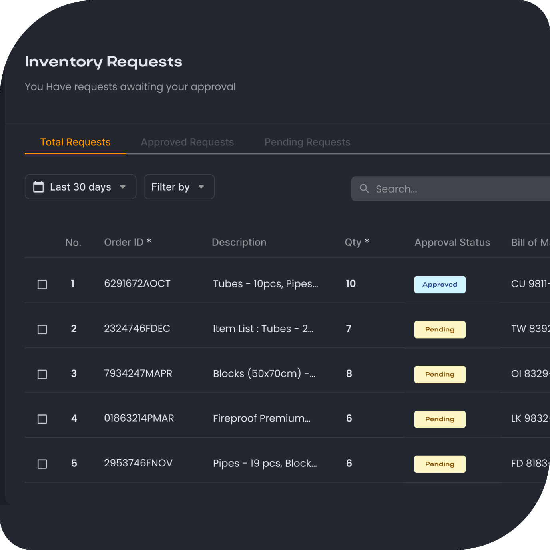Click quantity 10 in first row

coord(351,283)
